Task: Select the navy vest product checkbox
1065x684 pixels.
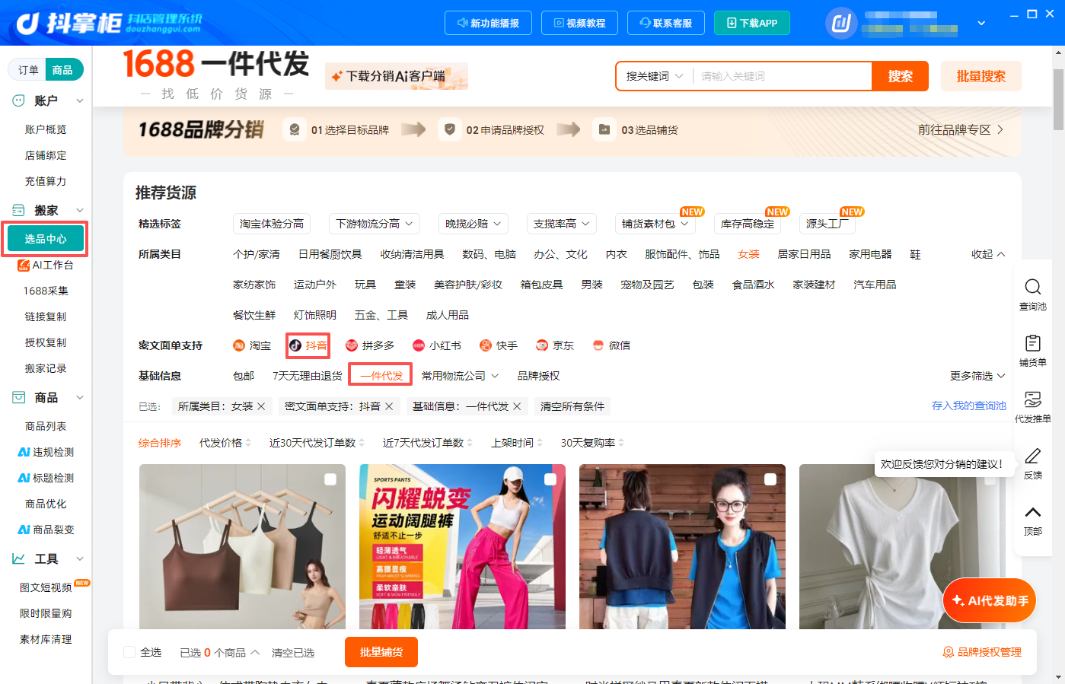Action: (x=770, y=479)
